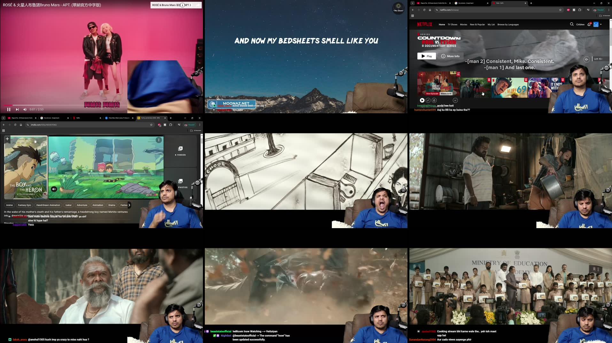Open My List in Netflix navigation
This screenshot has height=343, width=612.
point(491,25)
